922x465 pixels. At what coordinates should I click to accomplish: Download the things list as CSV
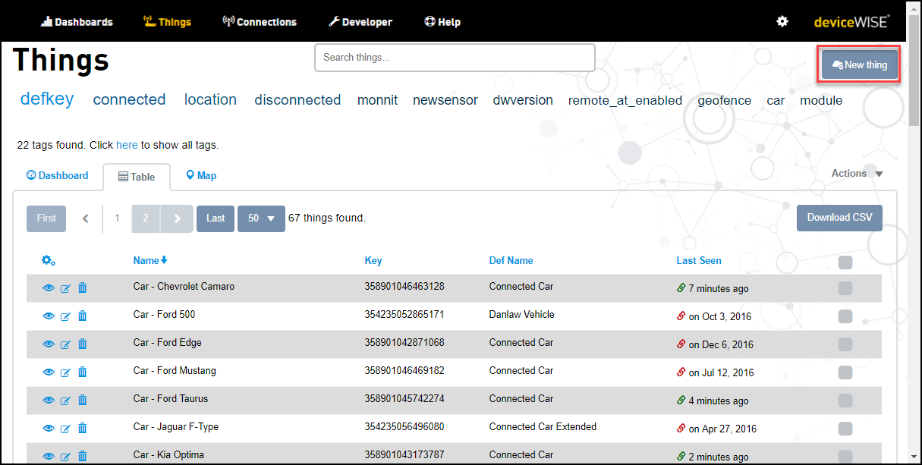pyautogui.click(x=839, y=218)
